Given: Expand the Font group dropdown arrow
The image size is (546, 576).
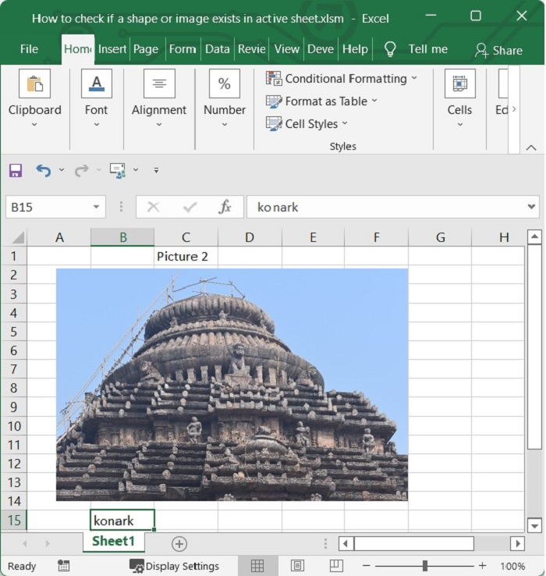Looking at the screenshot, I should click(97, 125).
